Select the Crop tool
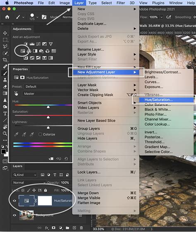This screenshot has height=232, width=196. click(5, 60)
